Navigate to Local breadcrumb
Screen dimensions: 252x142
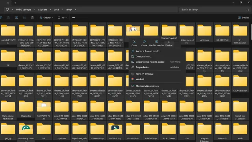tap(56, 9)
